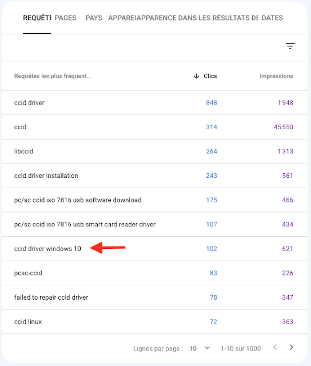This screenshot has height=366, width=311.
Task: Open the DATES tab
Action: coord(272,18)
